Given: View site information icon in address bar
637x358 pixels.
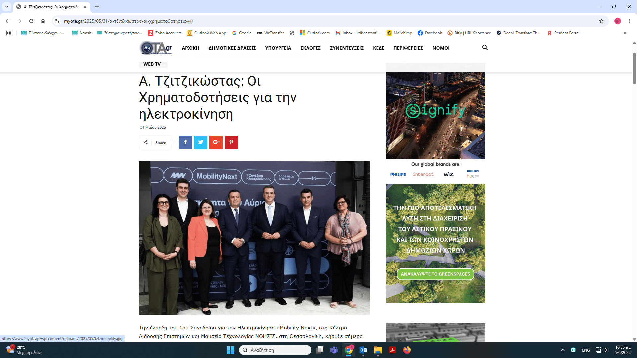Looking at the screenshot, I should point(57,21).
